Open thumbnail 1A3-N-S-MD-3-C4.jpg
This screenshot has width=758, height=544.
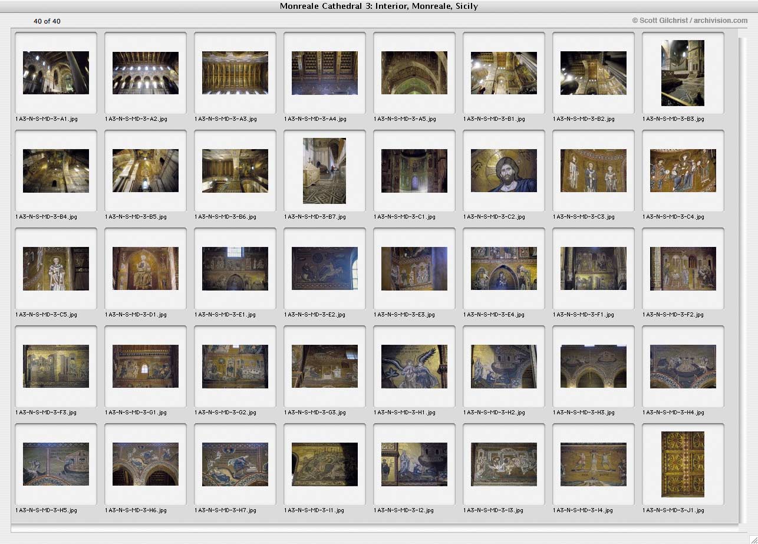(x=683, y=170)
